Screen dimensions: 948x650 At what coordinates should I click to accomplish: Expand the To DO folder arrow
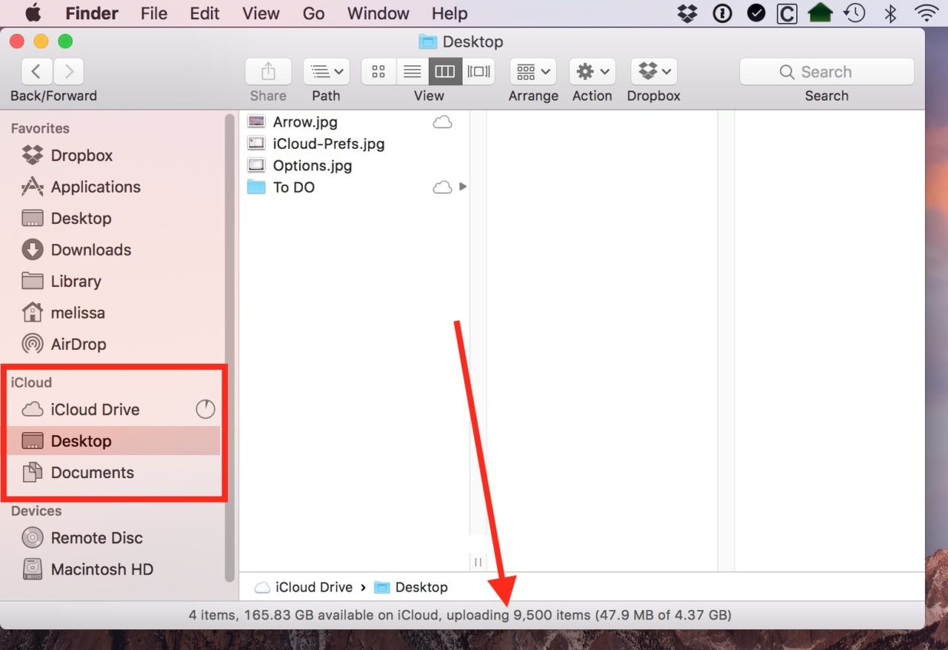[463, 187]
